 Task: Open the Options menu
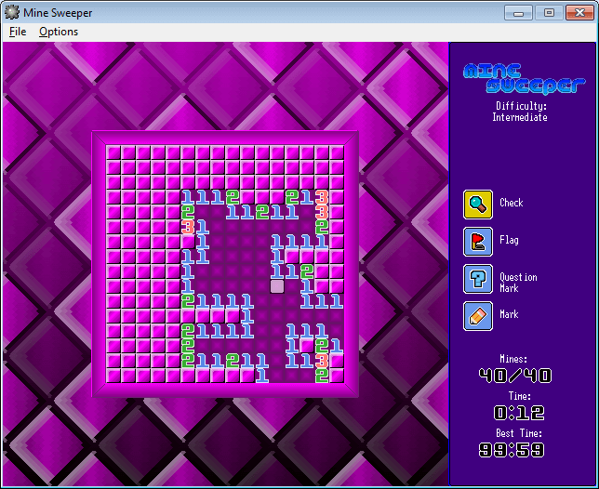tap(59, 32)
